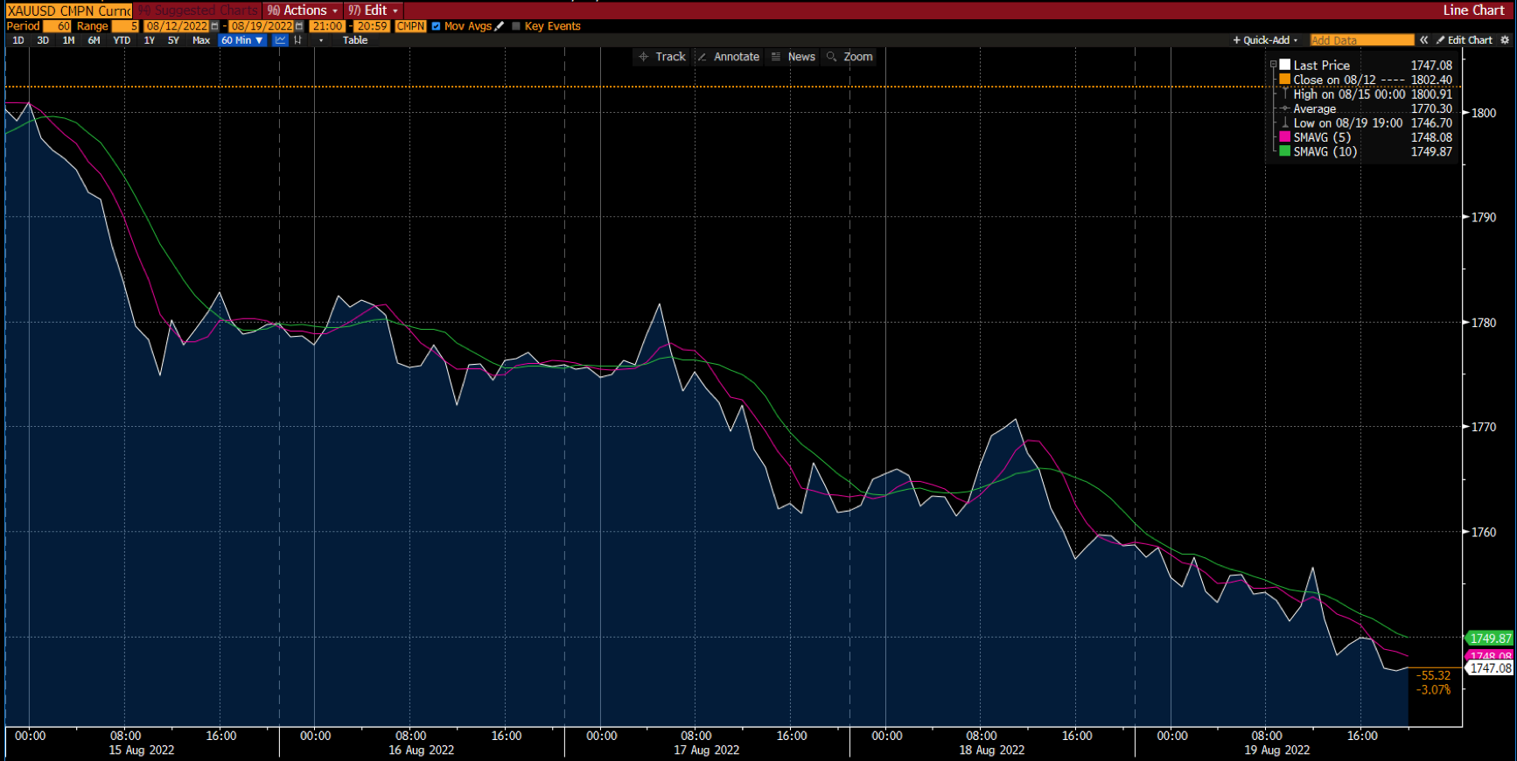Toggle the Mov Avgs checkbox
Viewport: 1517px width, 761px height.
(x=436, y=26)
